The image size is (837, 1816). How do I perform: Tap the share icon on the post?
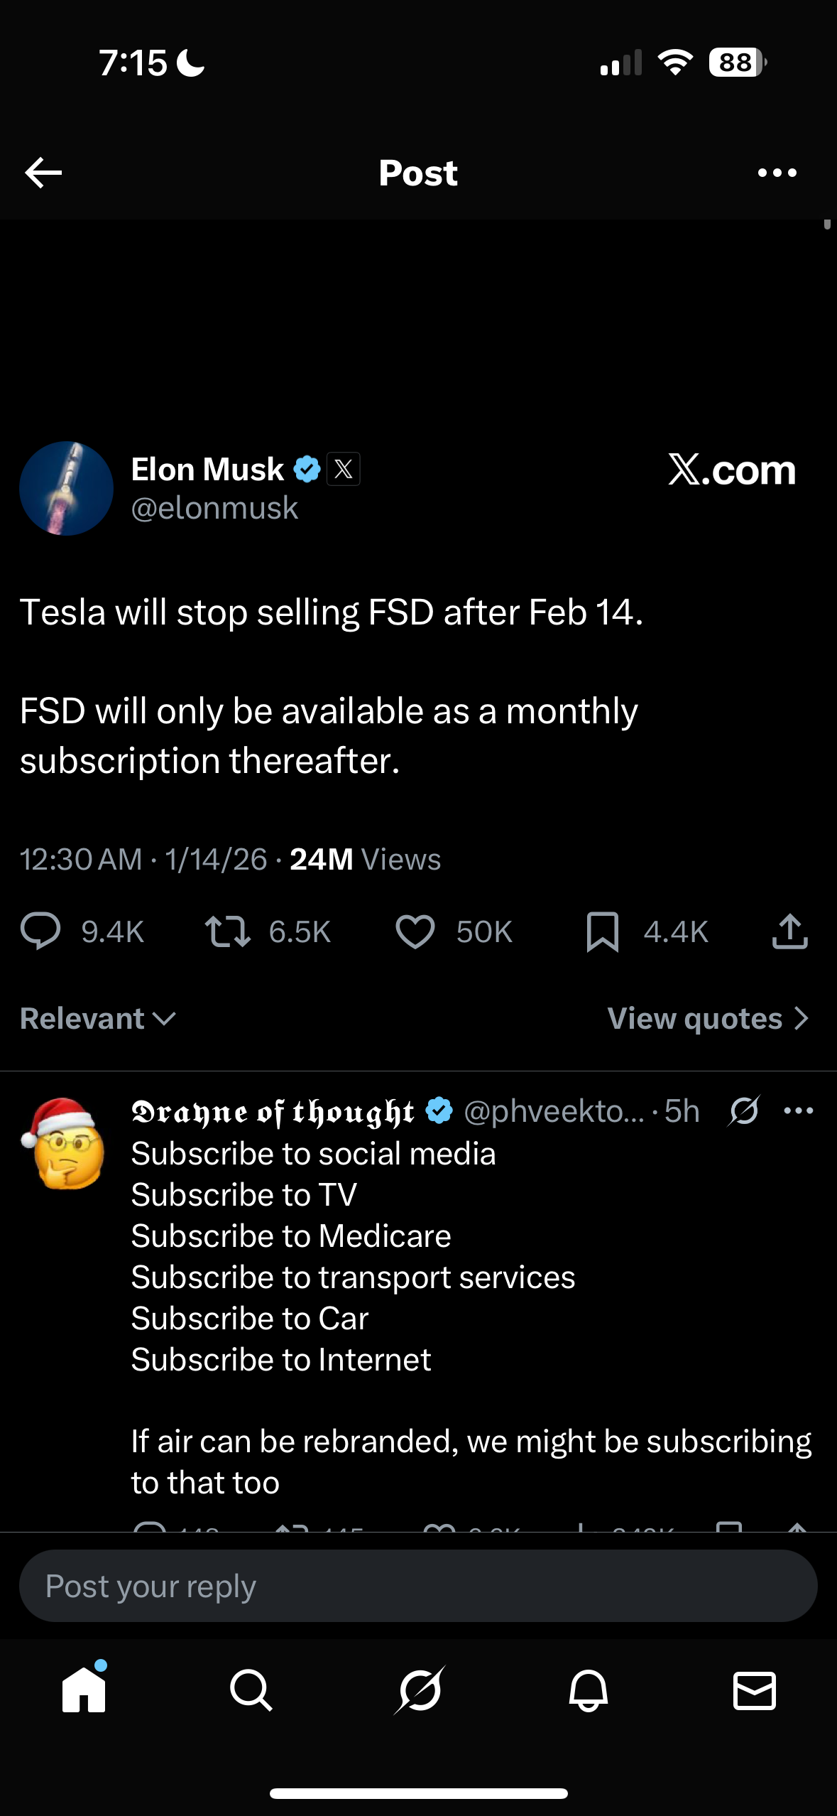click(789, 931)
